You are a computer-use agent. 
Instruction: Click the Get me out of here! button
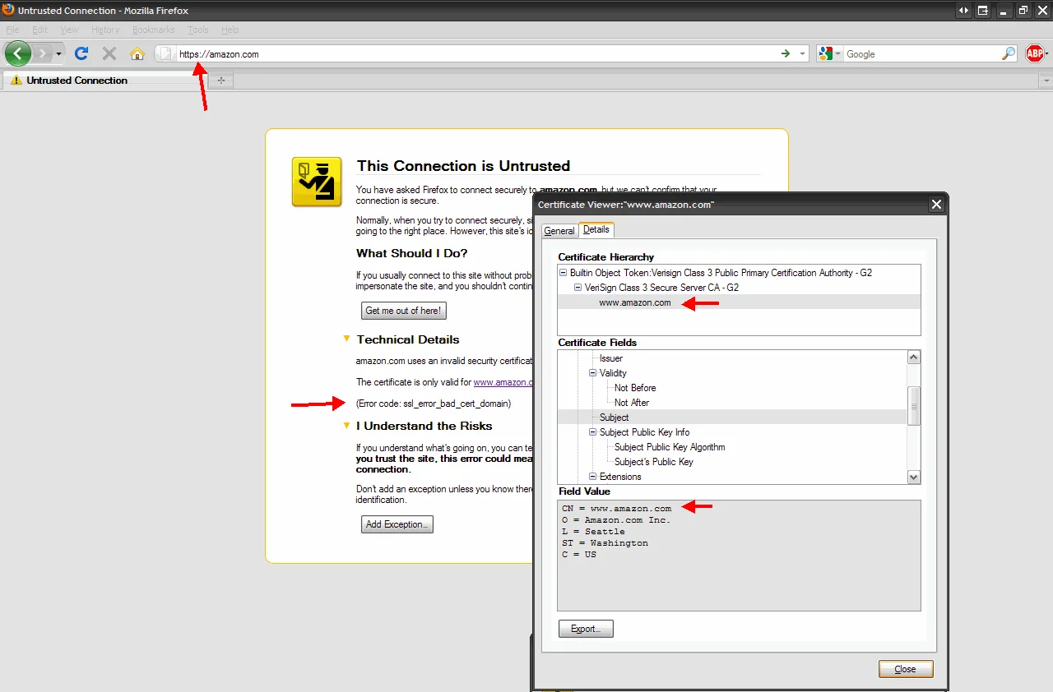(404, 311)
